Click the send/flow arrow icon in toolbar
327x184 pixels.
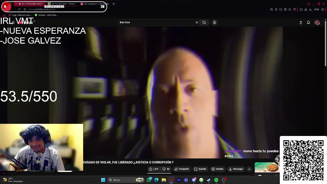[290, 9]
